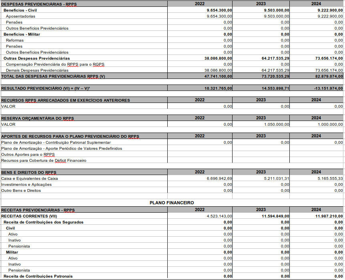Click the 2024 column header of 'BENS E DIREITOS'
Screen dimensions: 345x280
point(316,172)
